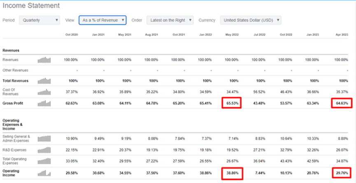Click Operating Income value 34.55% for May 2021
This screenshot has width=356, height=183.
pyautogui.click(x=126, y=173)
